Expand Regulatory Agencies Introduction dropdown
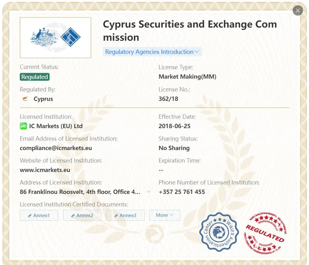 coord(152,52)
